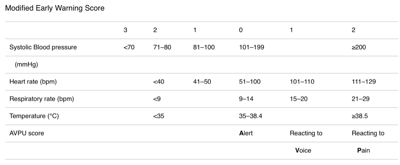Select the 101–199 systolic range

click(x=252, y=47)
